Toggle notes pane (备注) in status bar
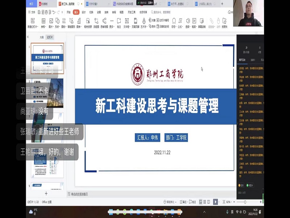290x218 pixels. 183,202
